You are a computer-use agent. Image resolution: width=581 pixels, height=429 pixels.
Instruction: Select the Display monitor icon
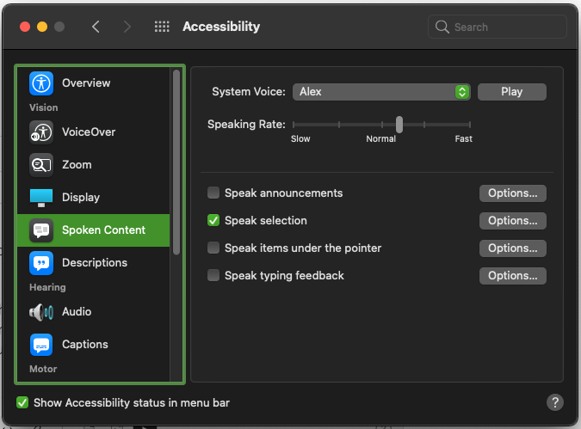[41, 198]
